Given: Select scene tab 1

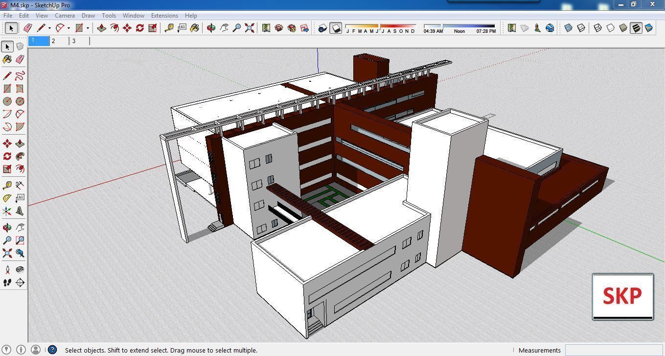Looking at the screenshot, I should coord(39,41).
